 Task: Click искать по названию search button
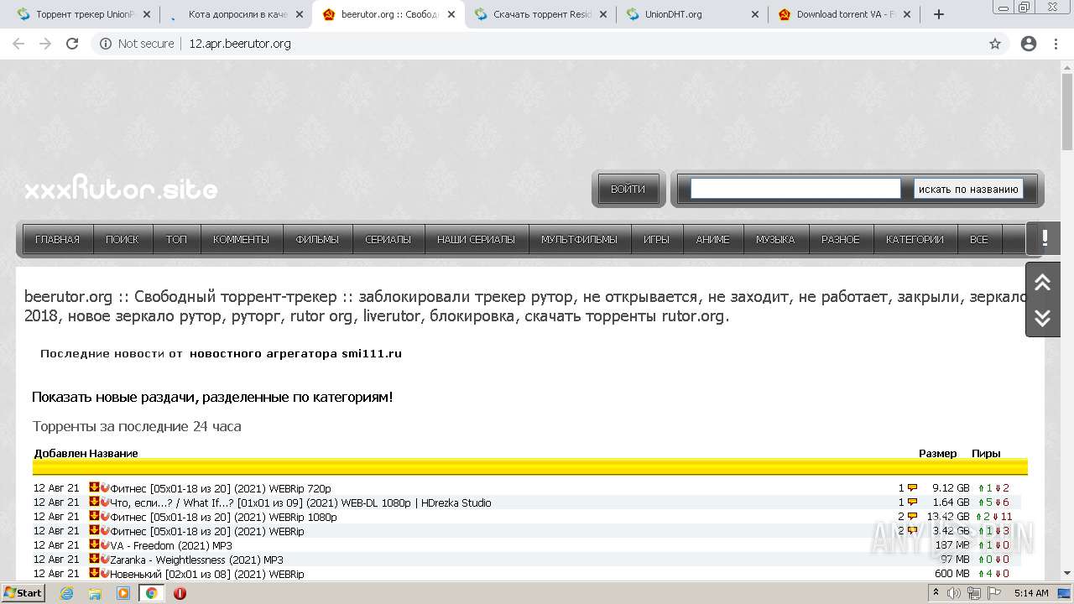click(968, 189)
